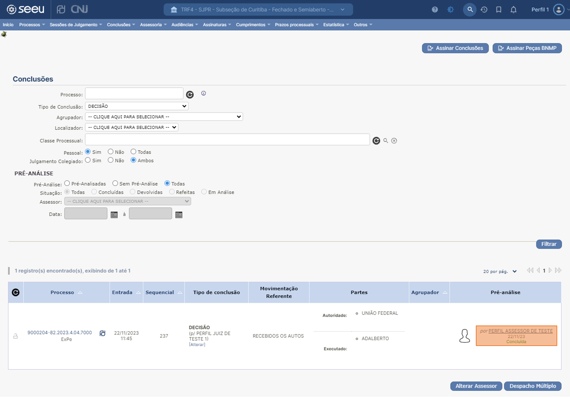This screenshot has height=398, width=570.
Task: Open the Estatística menu
Action: tap(336, 25)
